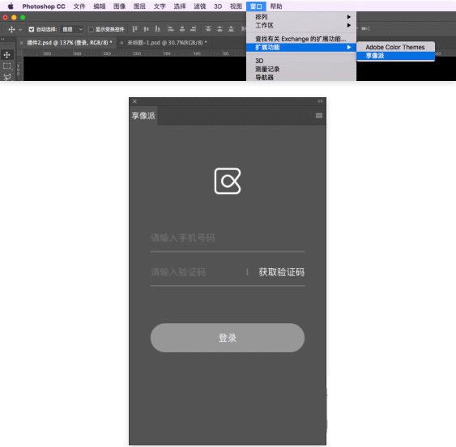Align horizontal centers of layers

point(182,29)
